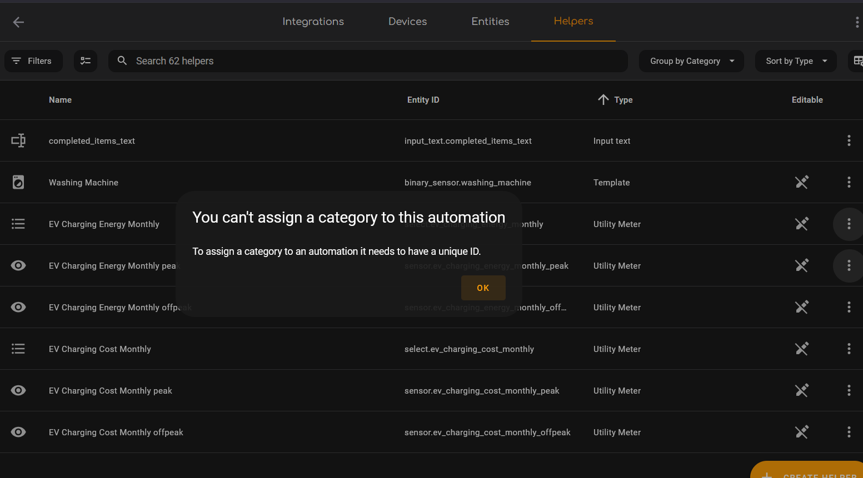863x478 pixels.
Task: Click the eye icon beside EV Charging Cost Monthly peak
Action: [18, 390]
